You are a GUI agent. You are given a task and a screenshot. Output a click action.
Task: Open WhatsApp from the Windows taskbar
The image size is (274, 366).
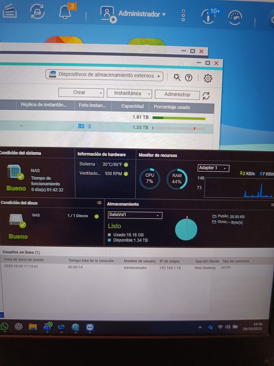4,326
